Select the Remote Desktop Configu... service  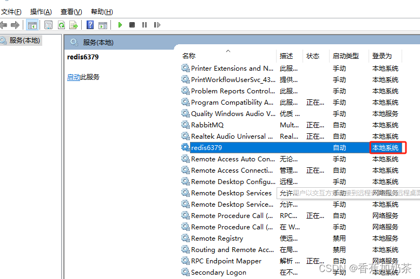[233, 182]
